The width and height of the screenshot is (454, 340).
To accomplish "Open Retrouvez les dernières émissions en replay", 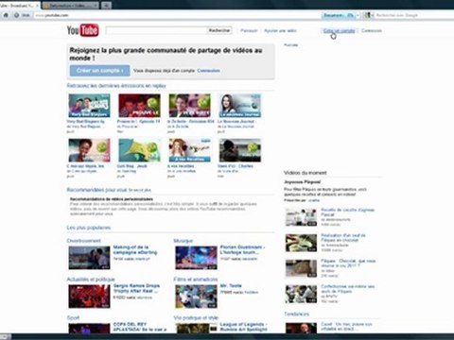I will coord(116,86).
